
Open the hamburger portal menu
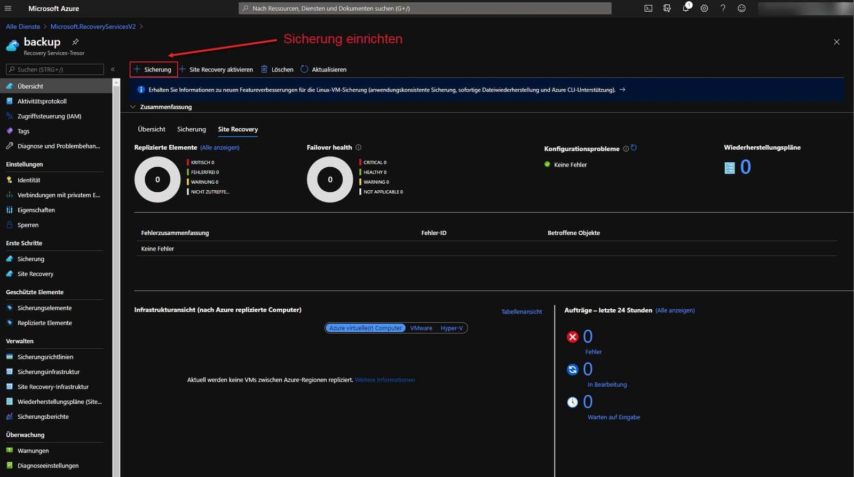click(x=7, y=9)
